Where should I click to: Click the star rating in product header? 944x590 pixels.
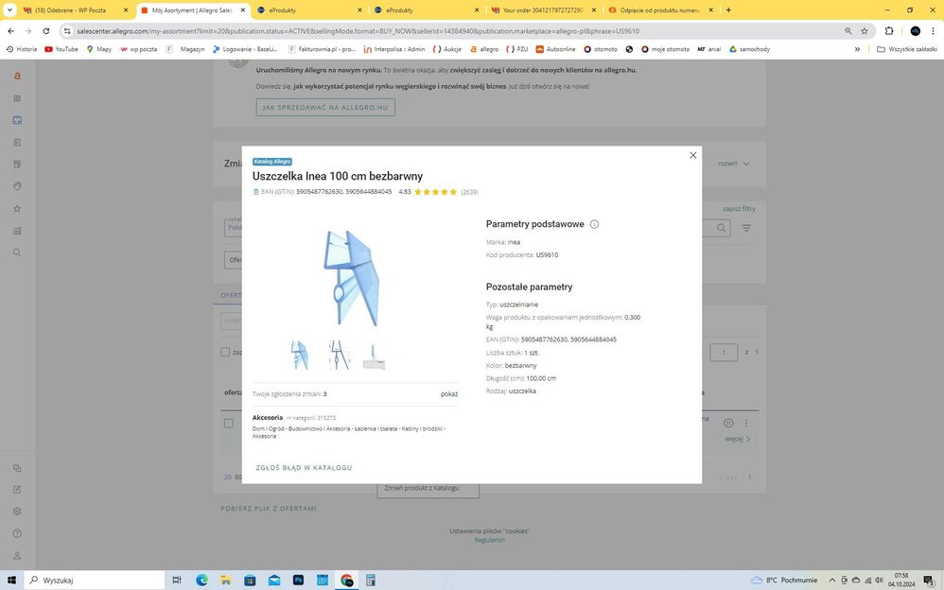click(x=435, y=192)
